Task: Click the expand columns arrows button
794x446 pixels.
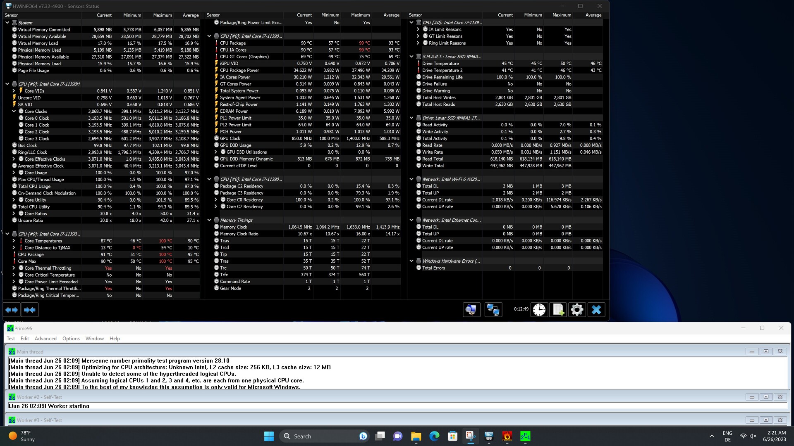Action: pos(12,310)
